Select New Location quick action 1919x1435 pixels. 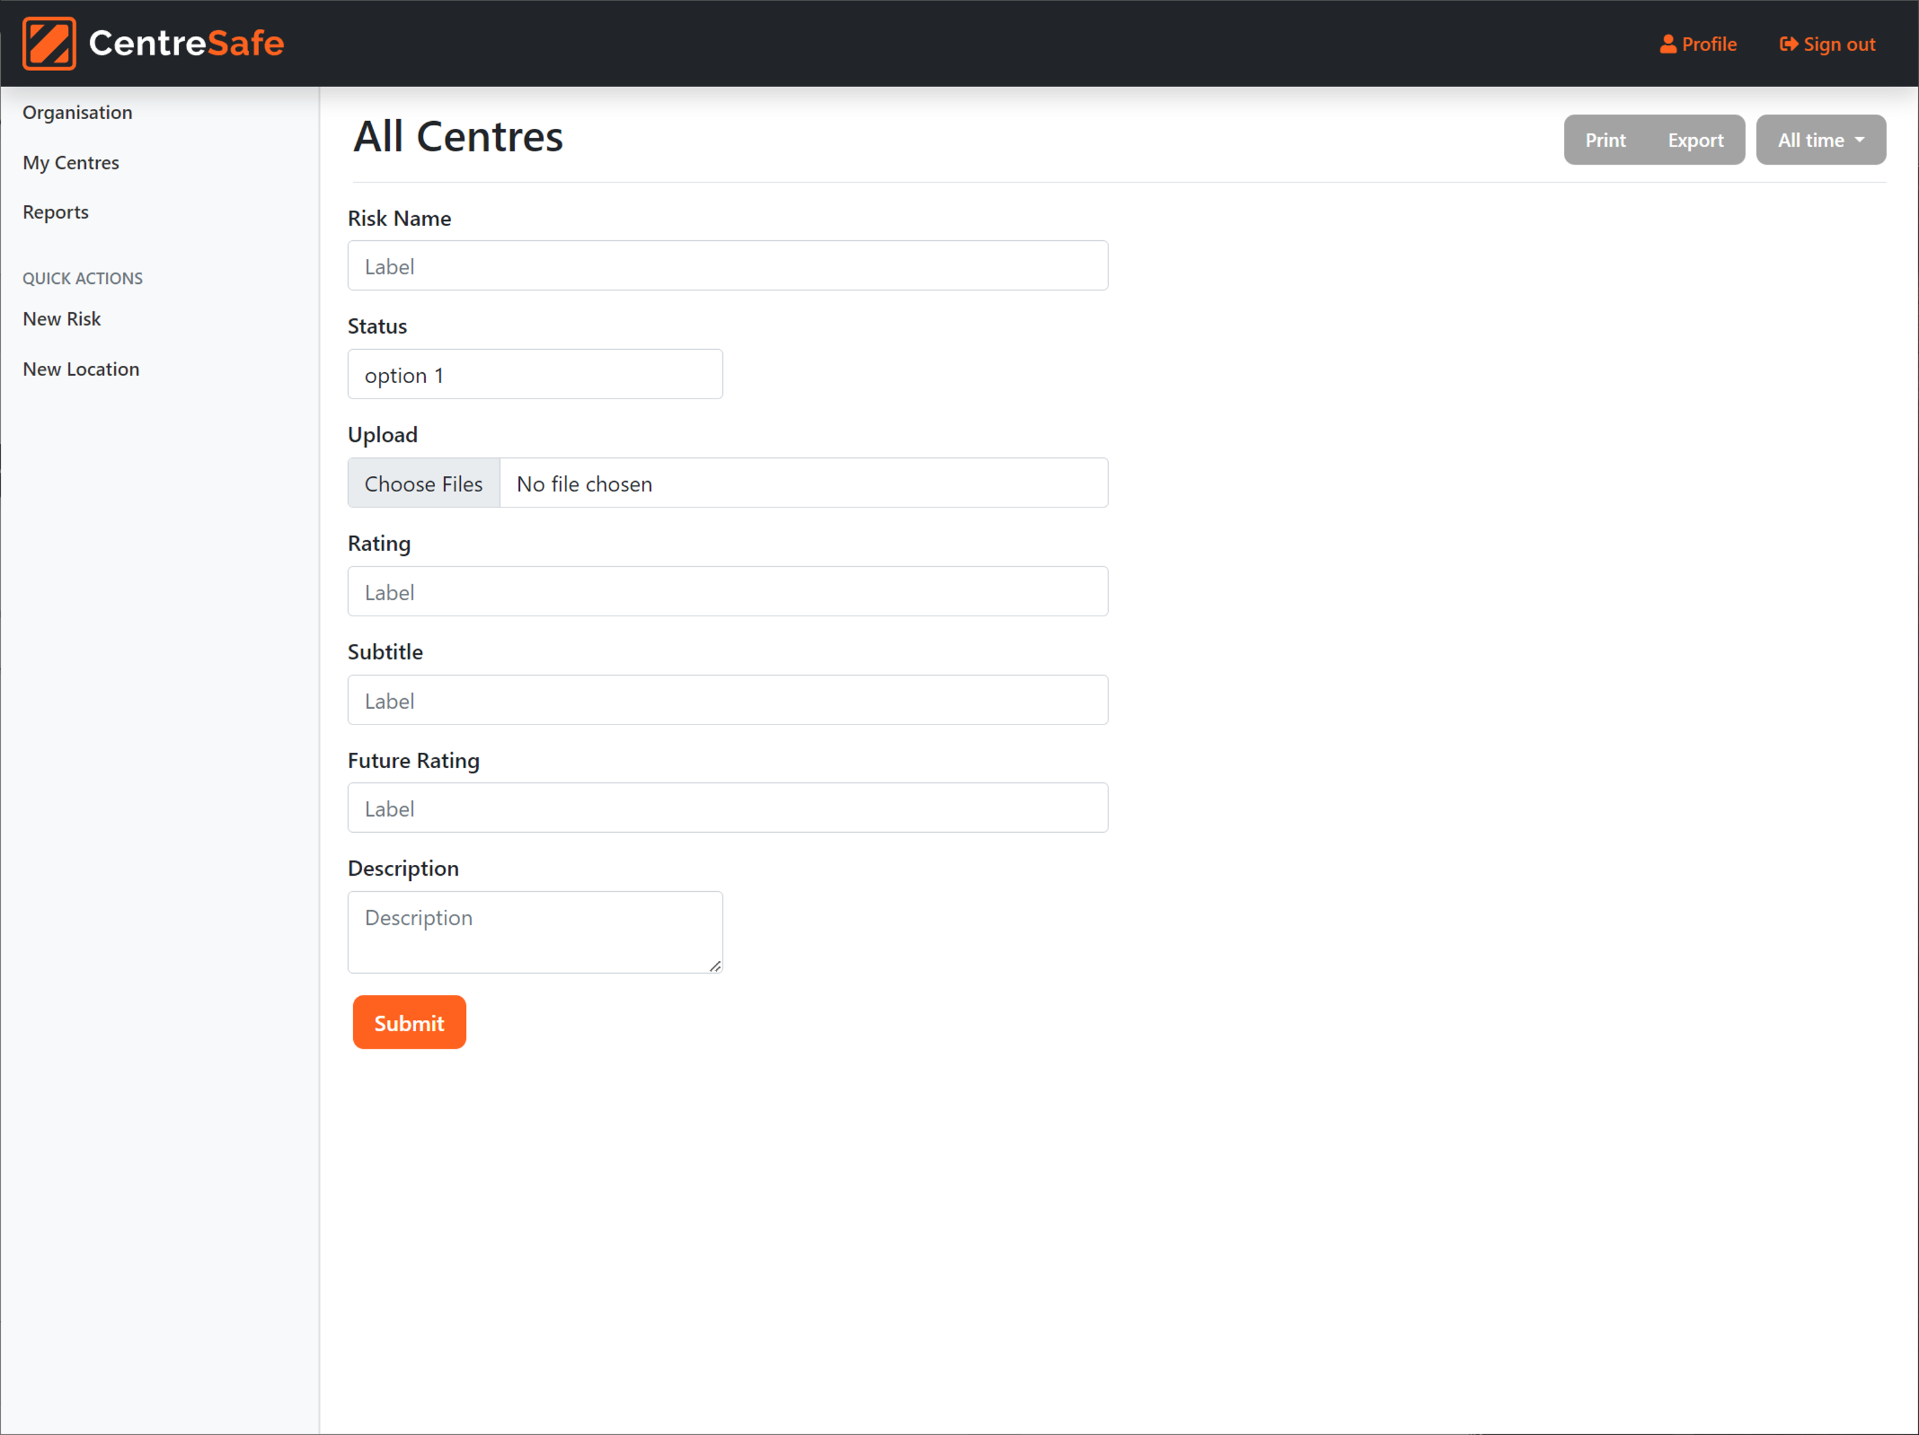tap(81, 370)
